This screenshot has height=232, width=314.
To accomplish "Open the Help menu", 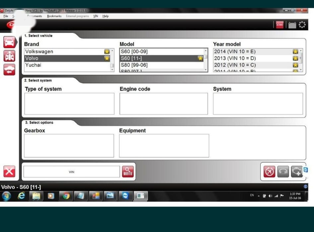I will point(106,16).
